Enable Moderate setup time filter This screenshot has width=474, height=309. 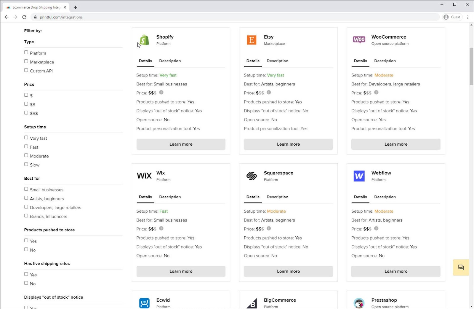[x=26, y=155]
